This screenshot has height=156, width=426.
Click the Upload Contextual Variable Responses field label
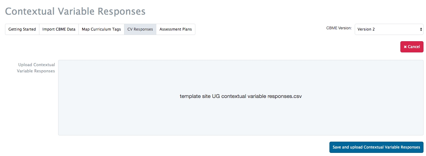tap(36, 68)
